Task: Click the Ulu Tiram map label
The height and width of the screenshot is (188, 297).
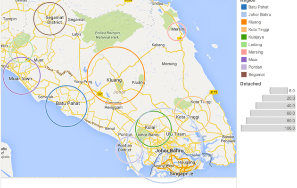Action: (x=176, y=134)
